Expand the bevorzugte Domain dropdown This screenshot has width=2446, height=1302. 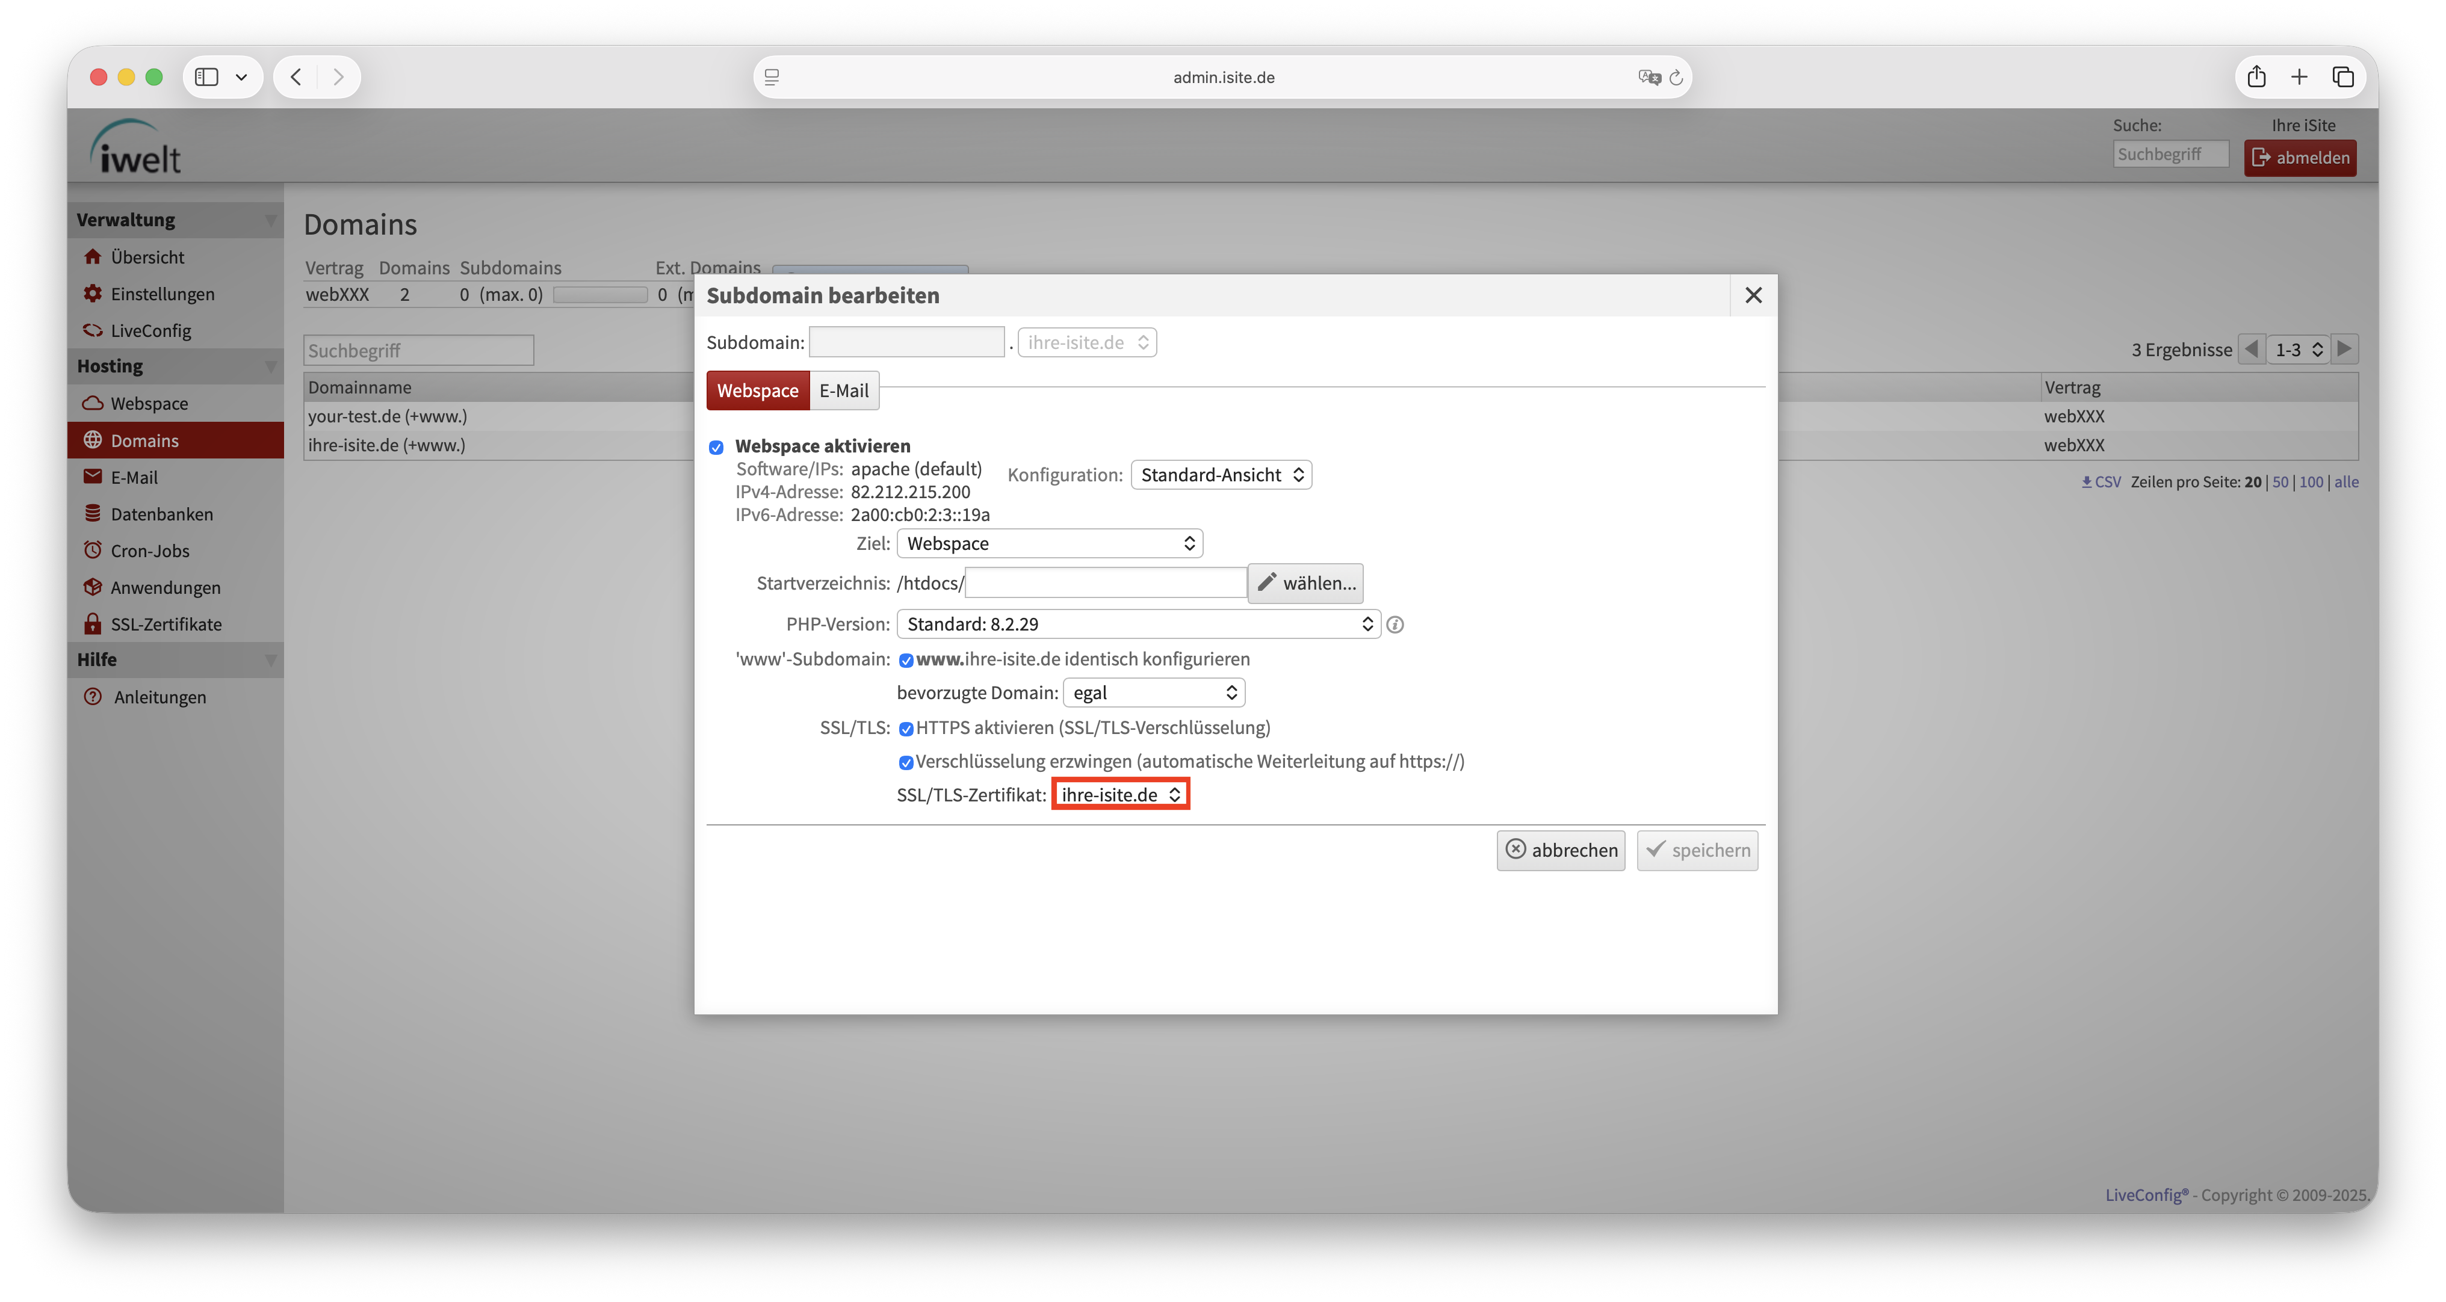pos(1153,693)
